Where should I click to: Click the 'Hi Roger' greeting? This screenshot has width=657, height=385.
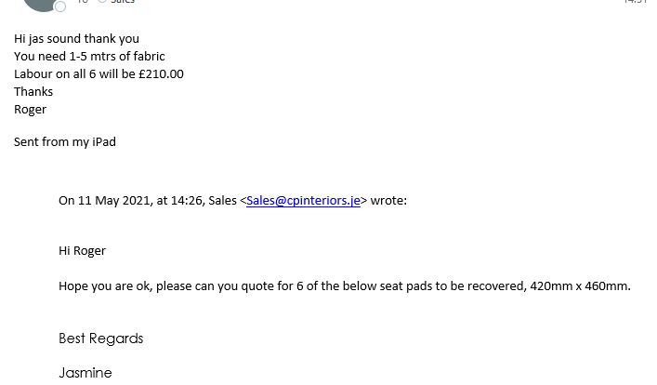(82, 251)
